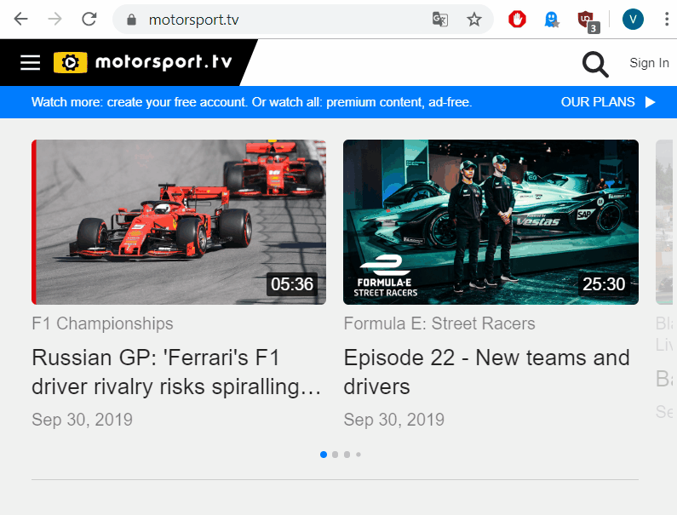Open the translate page icon
Image resolution: width=677 pixels, height=515 pixels.
[440, 20]
